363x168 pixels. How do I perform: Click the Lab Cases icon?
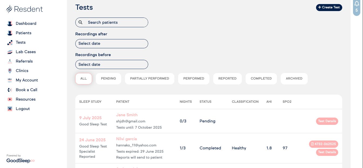[x=10, y=52]
